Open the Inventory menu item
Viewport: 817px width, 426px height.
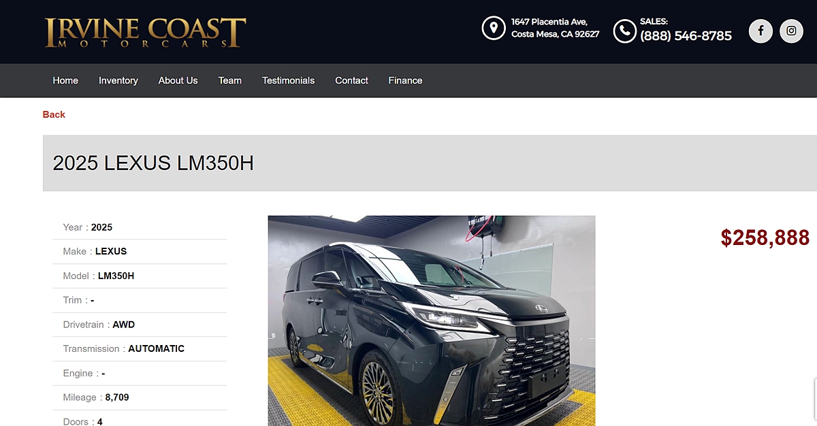tap(118, 80)
